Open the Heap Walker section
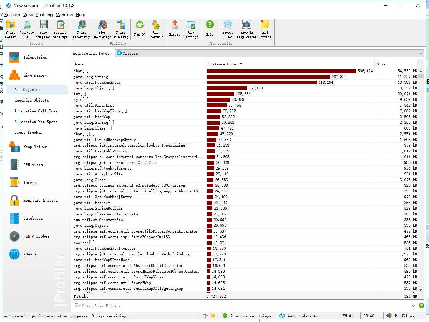The width and height of the screenshot is (429, 322). point(35,147)
